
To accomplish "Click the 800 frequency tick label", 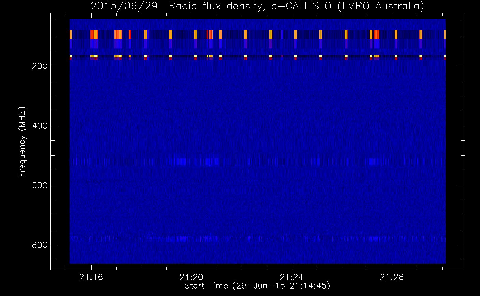I will click(40, 245).
